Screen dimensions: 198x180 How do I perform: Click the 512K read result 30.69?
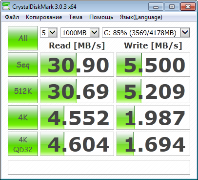(x=77, y=91)
